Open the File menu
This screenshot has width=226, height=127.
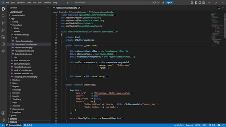point(8,3)
